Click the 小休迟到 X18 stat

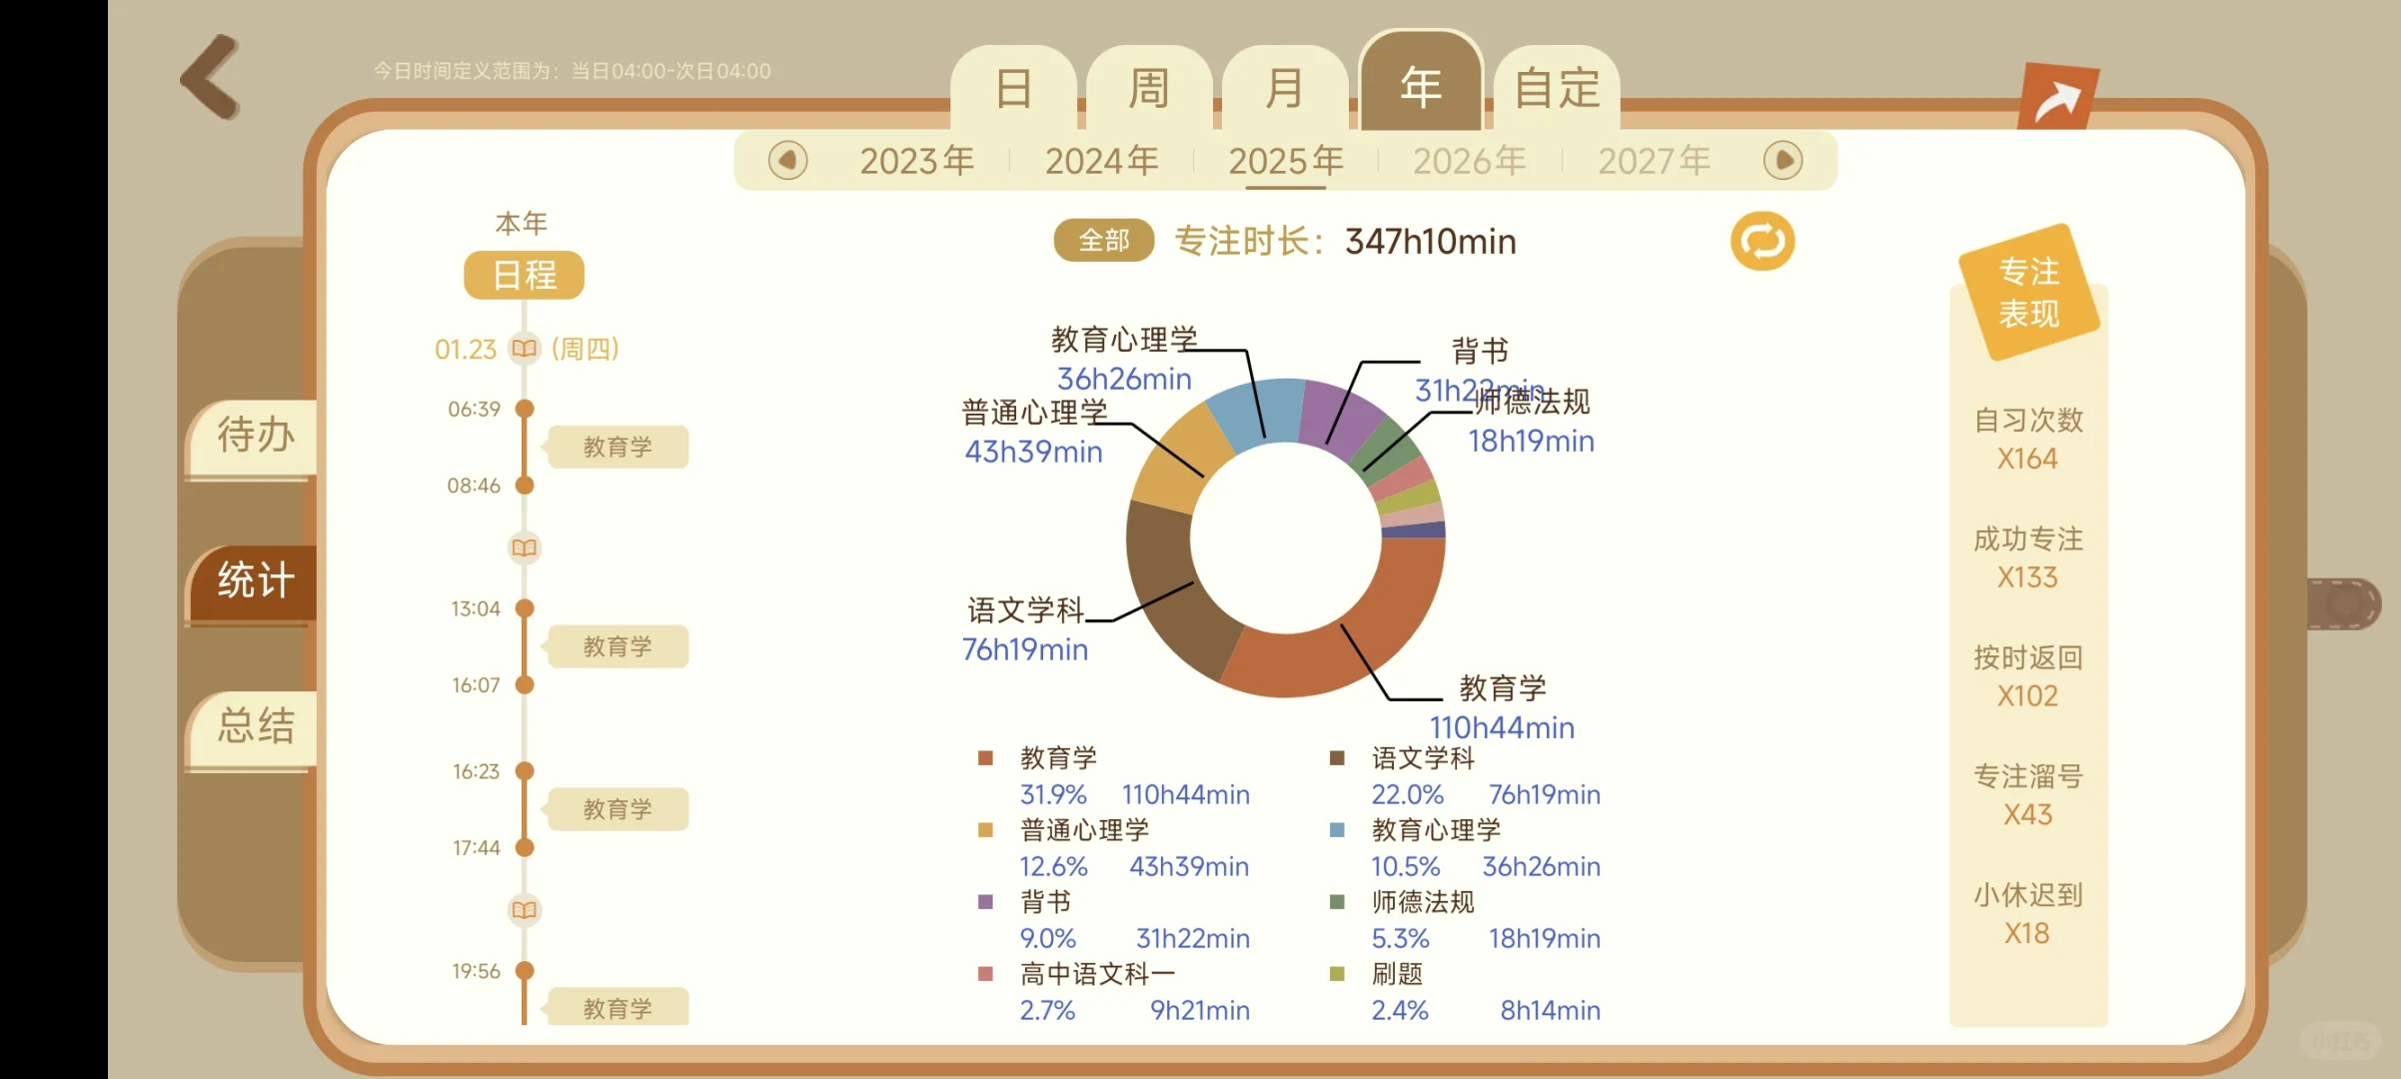[2028, 914]
